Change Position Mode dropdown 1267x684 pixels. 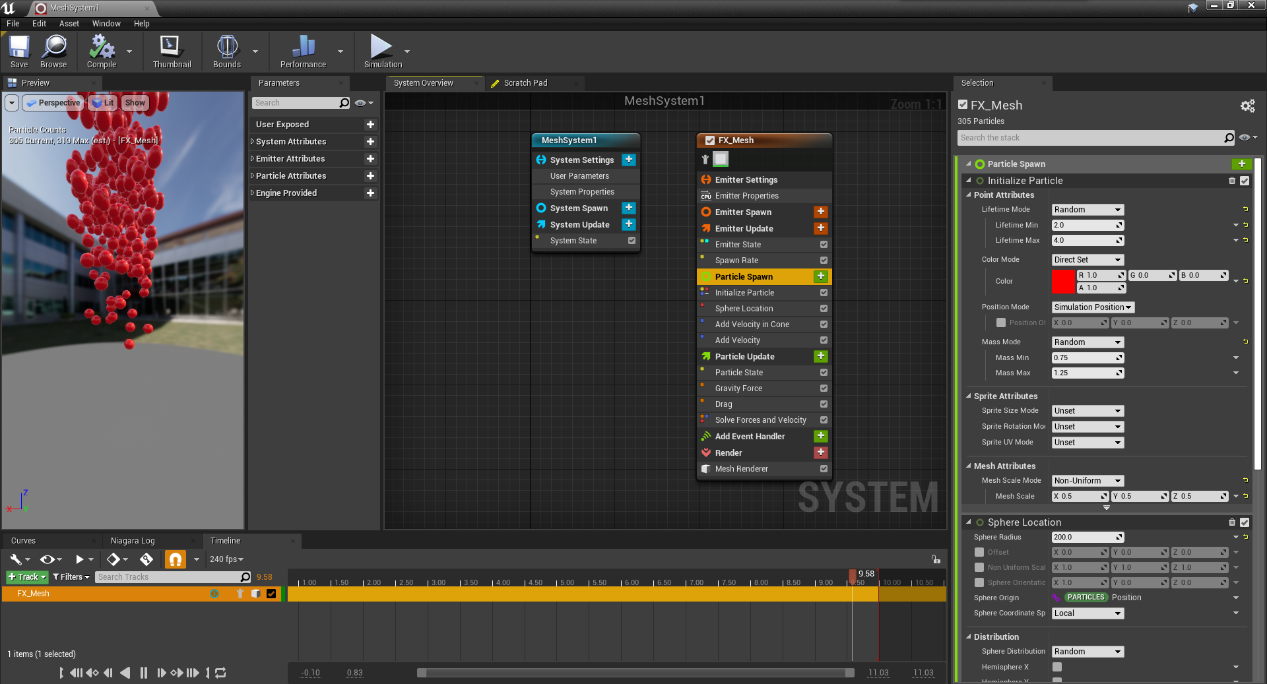click(x=1093, y=307)
